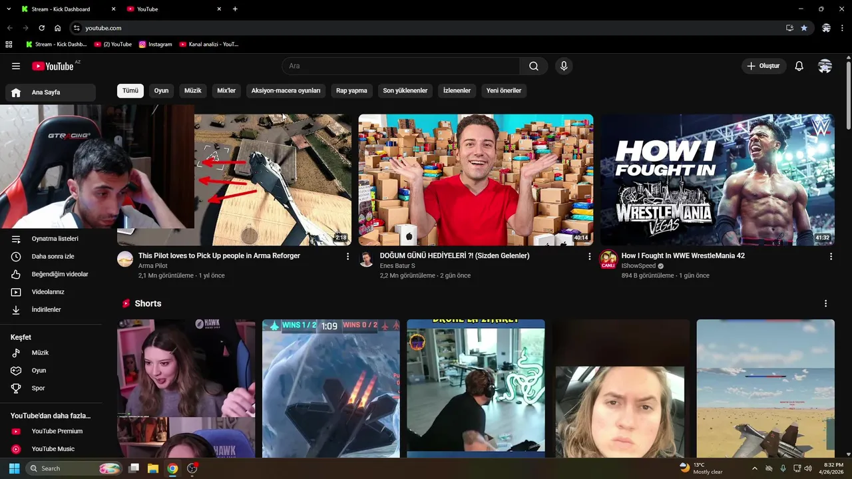This screenshot has height=479, width=852.
Task: Select the Son yüklenenler chip
Action: [x=405, y=90]
